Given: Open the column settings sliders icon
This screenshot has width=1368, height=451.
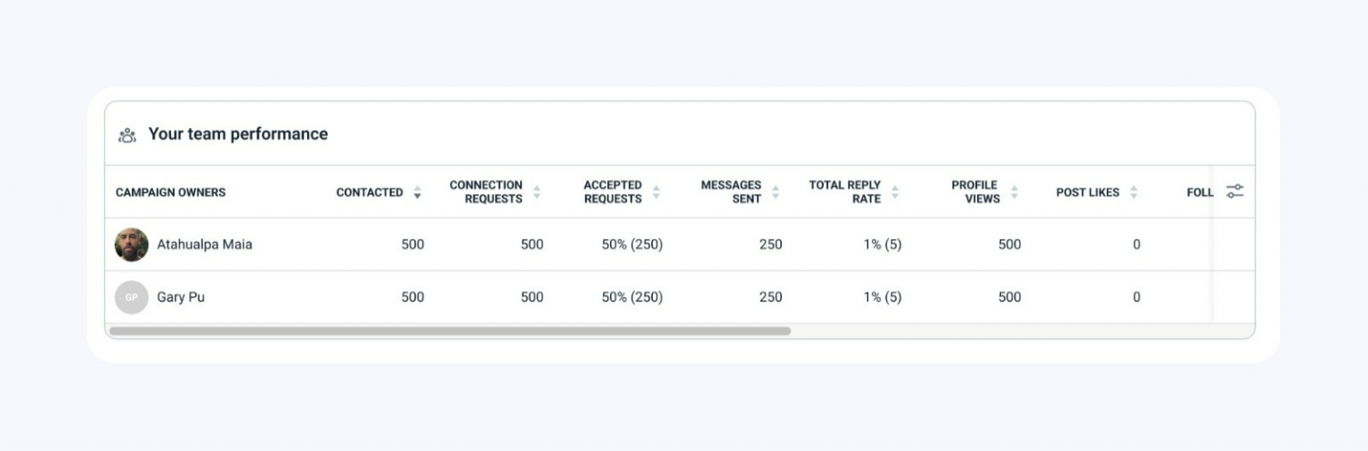Looking at the screenshot, I should [1234, 191].
